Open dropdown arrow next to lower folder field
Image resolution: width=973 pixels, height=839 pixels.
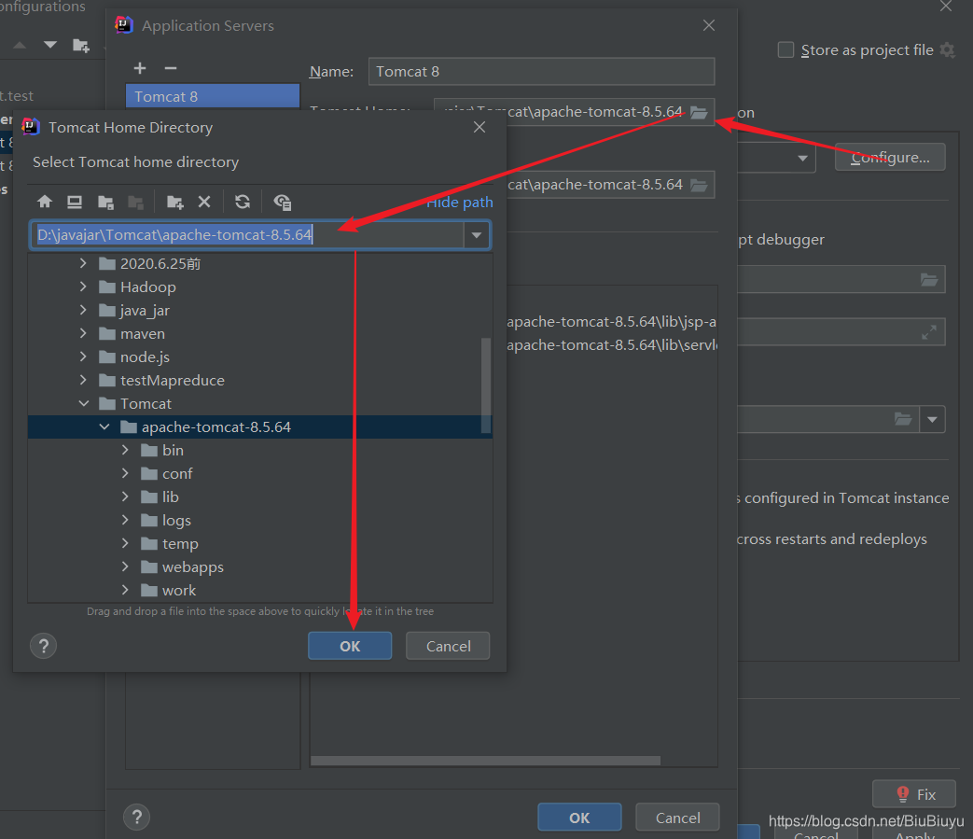point(932,420)
